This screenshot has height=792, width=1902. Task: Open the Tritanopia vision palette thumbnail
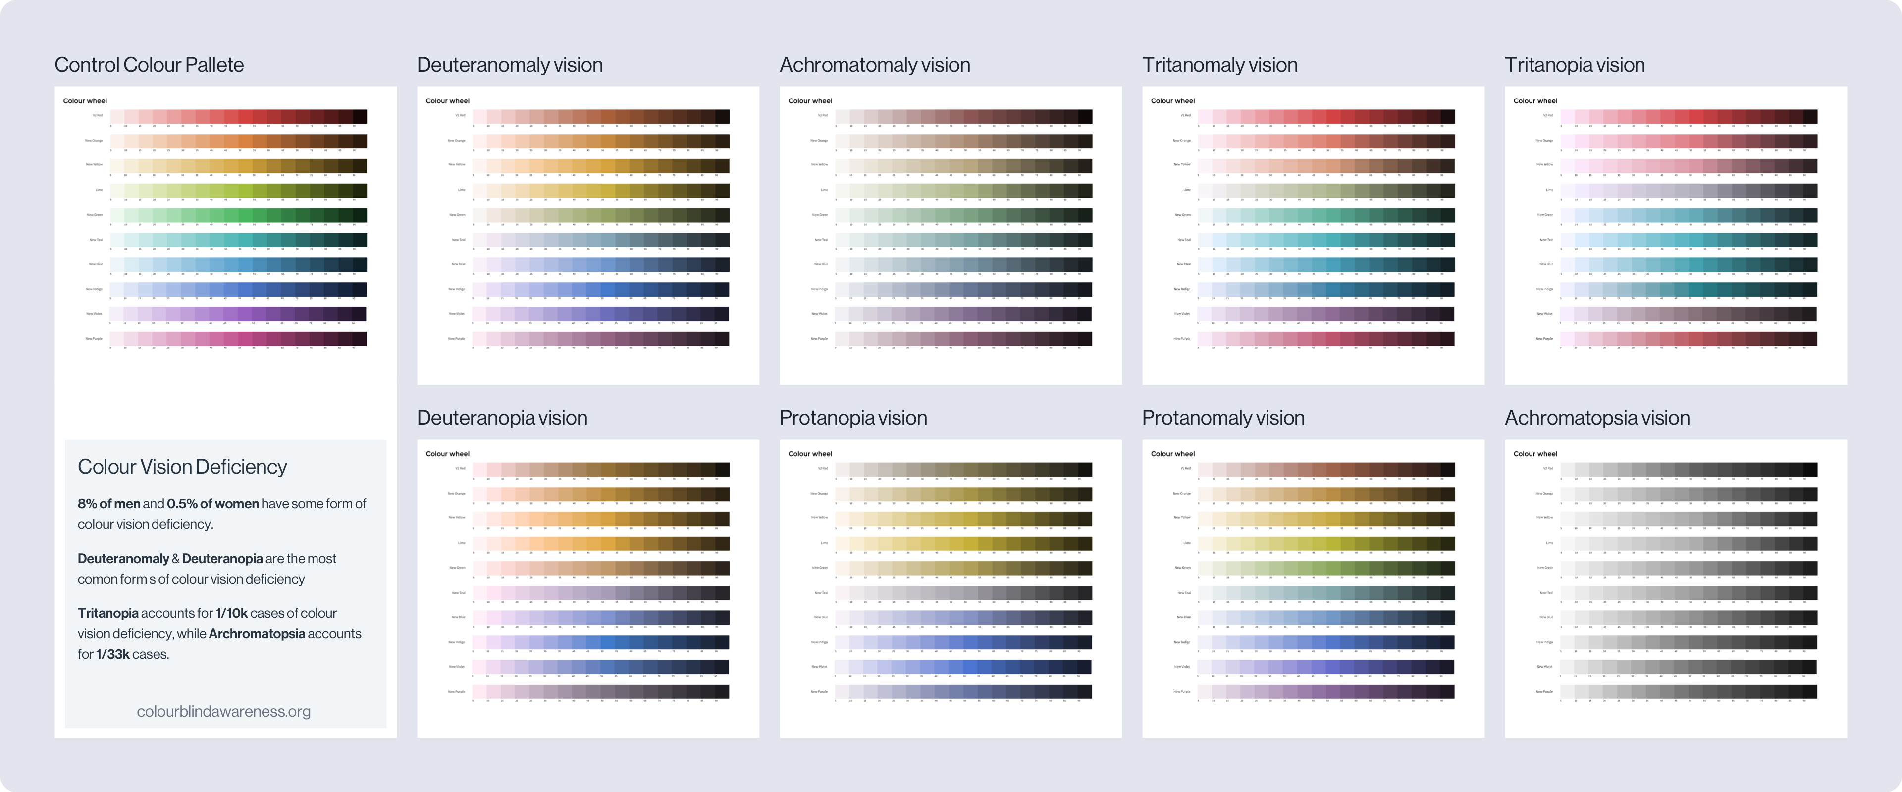(x=1675, y=235)
